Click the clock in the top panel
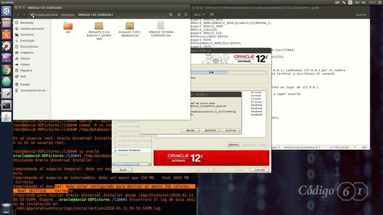This screenshot has width=383, height=215. [372, 2]
